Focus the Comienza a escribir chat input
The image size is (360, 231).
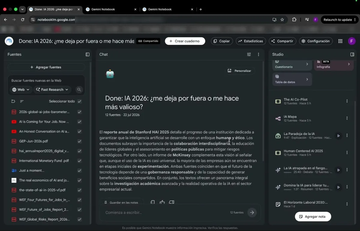(165, 212)
